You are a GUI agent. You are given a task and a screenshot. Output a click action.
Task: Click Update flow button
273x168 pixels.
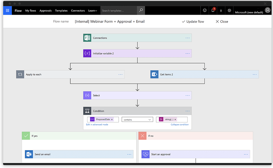click(x=193, y=22)
